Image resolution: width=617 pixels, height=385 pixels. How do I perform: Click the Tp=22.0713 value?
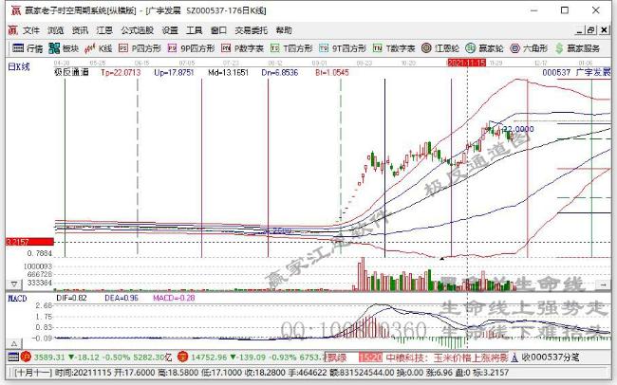pyautogui.click(x=121, y=72)
